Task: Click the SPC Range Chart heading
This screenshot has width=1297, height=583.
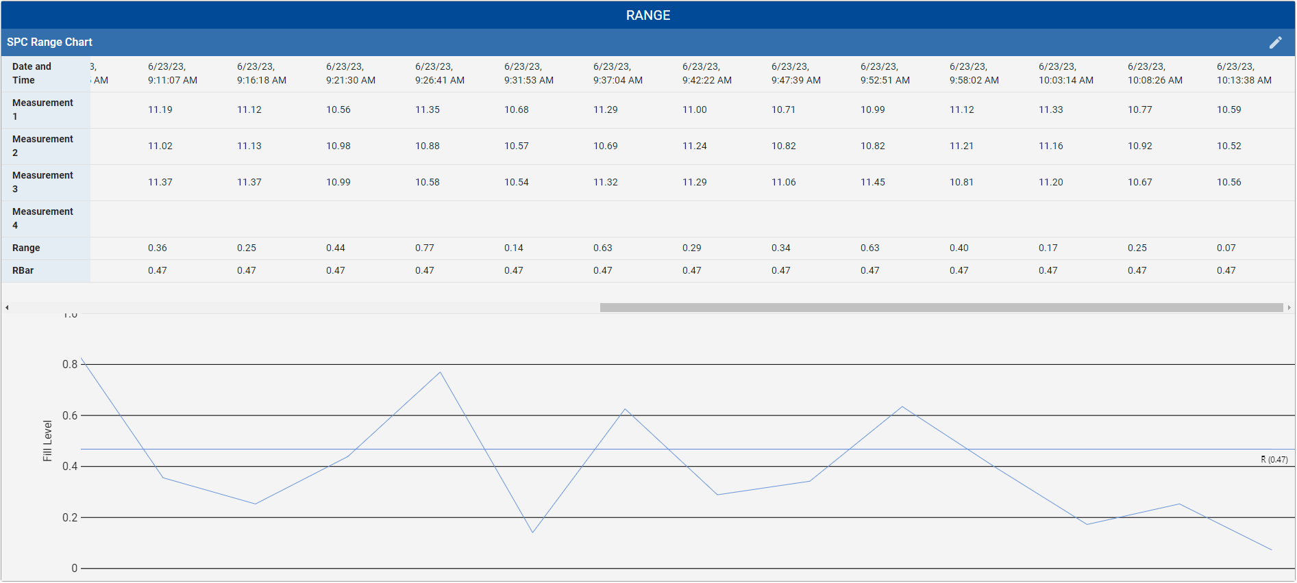Action: (x=49, y=42)
